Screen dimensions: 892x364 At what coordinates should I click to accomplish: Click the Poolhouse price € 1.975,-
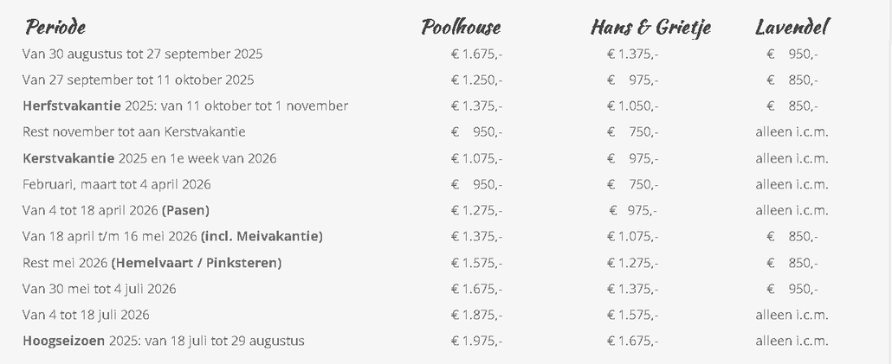pos(476,341)
